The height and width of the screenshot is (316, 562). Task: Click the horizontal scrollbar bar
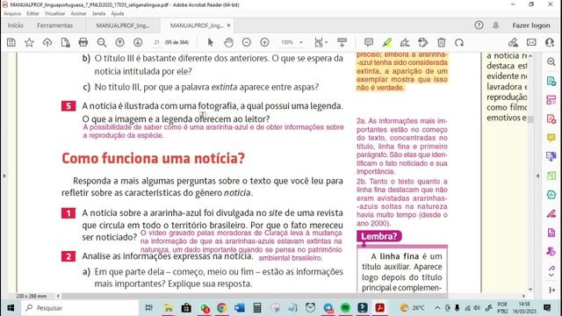click(x=255, y=296)
